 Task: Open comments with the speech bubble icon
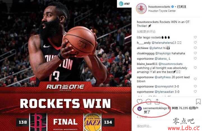[x=148, y=101]
